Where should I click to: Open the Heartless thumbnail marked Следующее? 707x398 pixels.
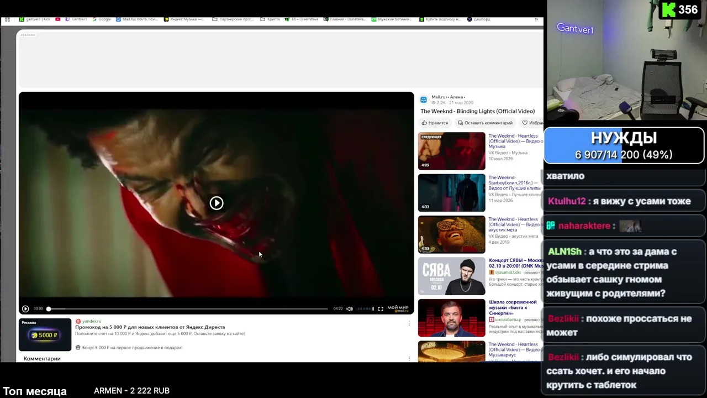(452, 151)
